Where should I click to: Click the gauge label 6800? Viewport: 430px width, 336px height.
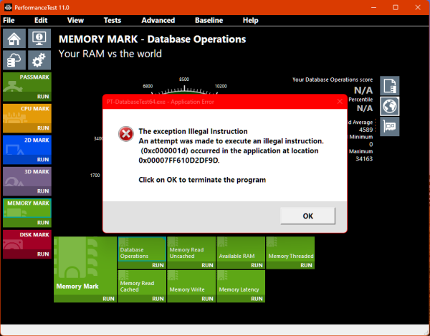[x=148, y=86]
